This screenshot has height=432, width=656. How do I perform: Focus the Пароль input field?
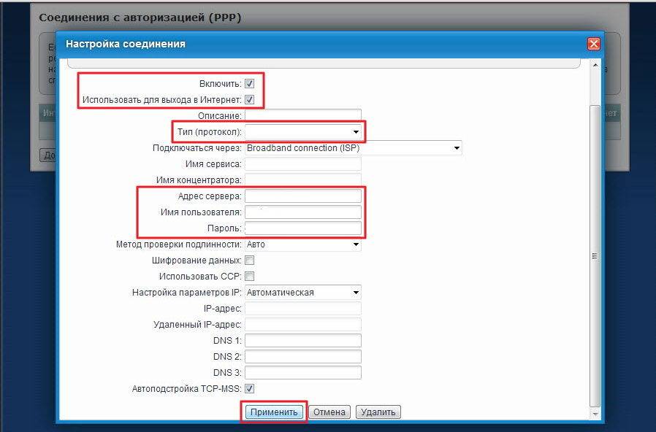tap(303, 228)
